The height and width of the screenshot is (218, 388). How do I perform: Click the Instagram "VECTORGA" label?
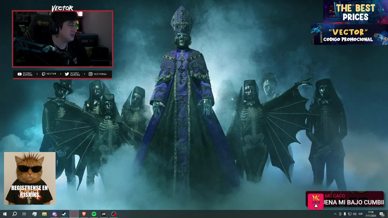tap(100, 74)
